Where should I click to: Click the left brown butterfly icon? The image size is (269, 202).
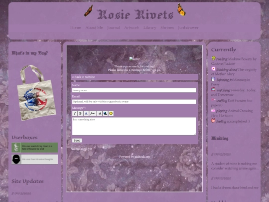(89, 10)
